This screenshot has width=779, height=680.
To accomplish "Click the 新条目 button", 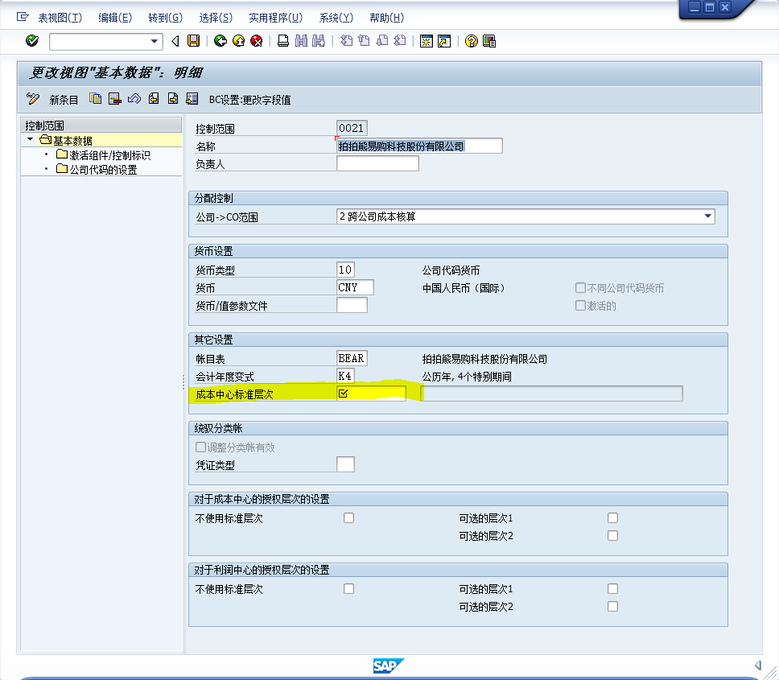I will pyautogui.click(x=64, y=100).
